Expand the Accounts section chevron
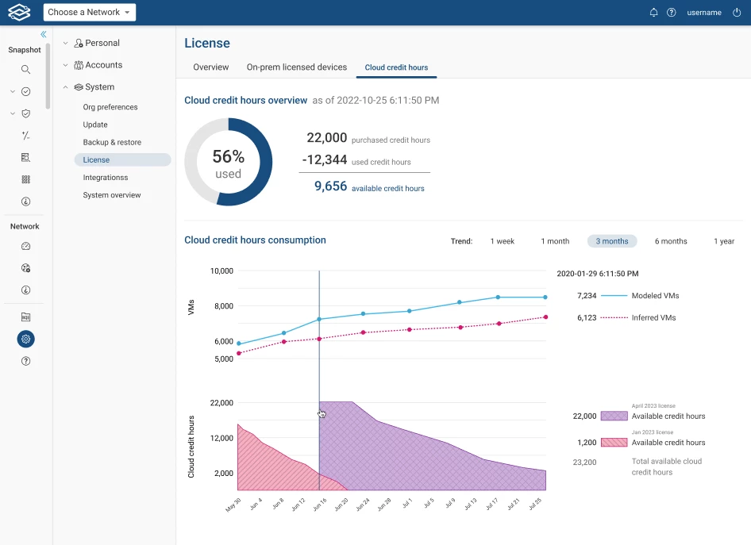The height and width of the screenshot is (545, 751). tap(66, 65)
